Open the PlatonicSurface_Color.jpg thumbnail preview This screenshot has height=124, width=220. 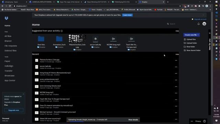pyautogui.click(x=77, y=39)
